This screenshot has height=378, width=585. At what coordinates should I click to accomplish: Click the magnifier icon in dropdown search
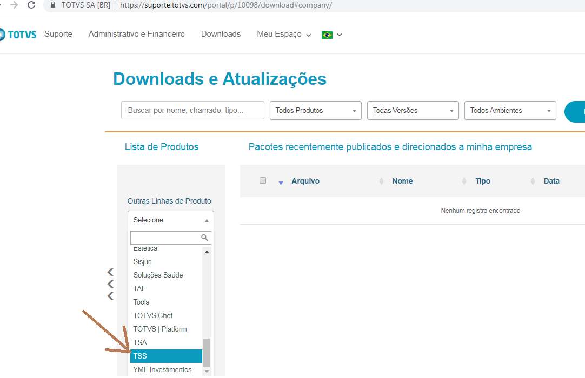[x=204, y=238]
